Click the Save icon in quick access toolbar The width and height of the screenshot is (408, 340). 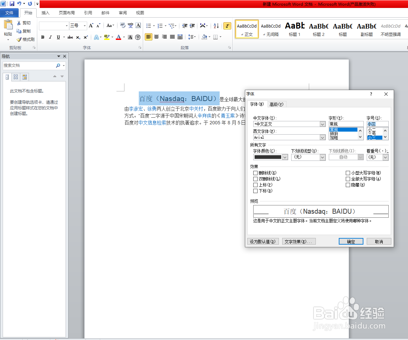tap(12, 4)
